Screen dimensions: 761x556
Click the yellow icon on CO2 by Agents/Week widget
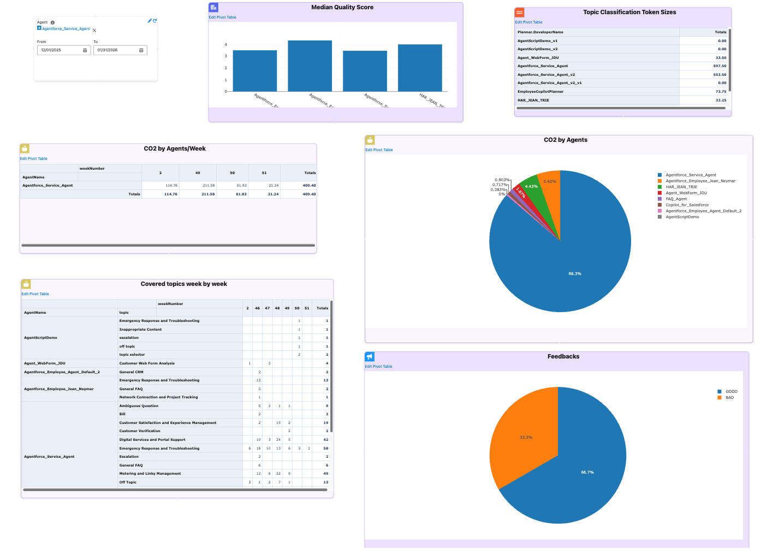coord(25,148)
